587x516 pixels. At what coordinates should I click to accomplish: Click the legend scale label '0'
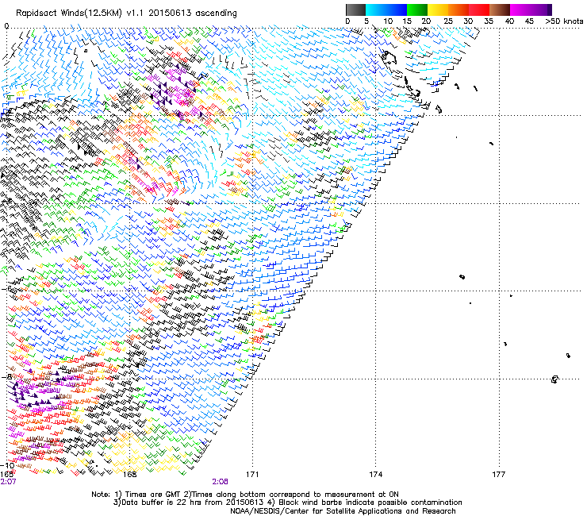pyautogui.click(x=347, y=21)
